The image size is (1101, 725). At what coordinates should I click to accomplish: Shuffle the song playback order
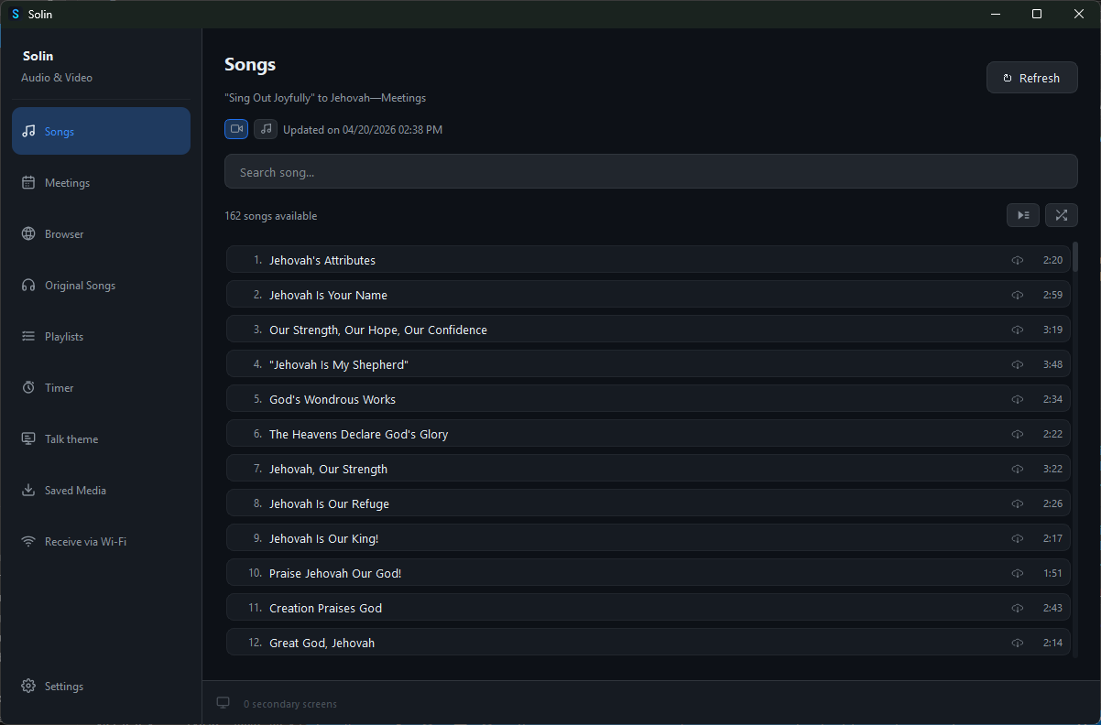[1061, 215]
